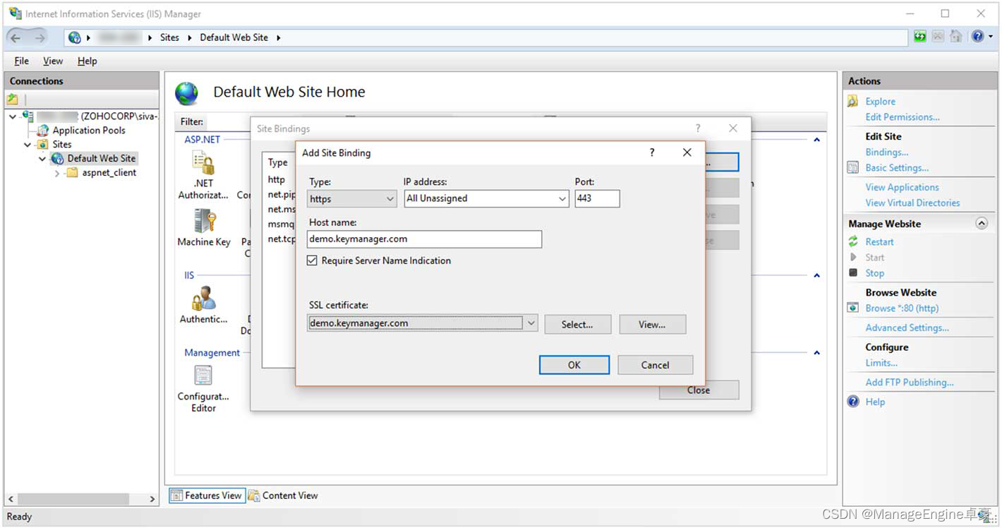Open the View menu
Screen dimensions: 1002x528
click(x=53, y=61)
